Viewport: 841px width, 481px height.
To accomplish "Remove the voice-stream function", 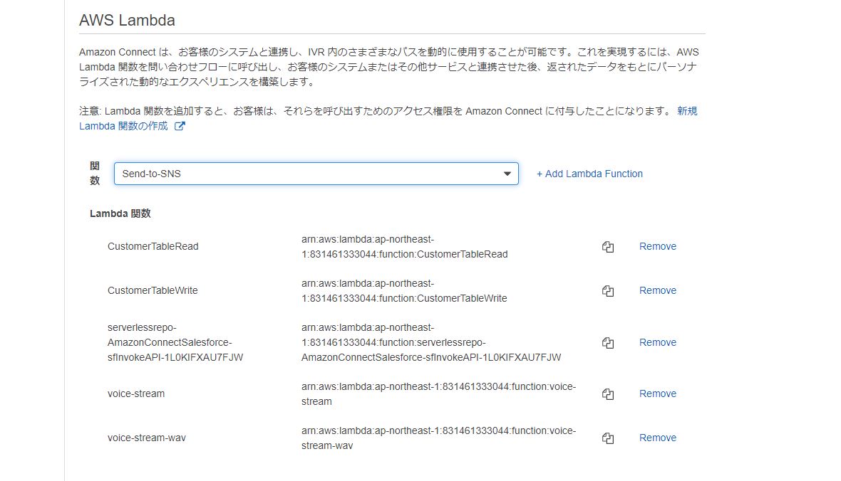I will 657,393.
